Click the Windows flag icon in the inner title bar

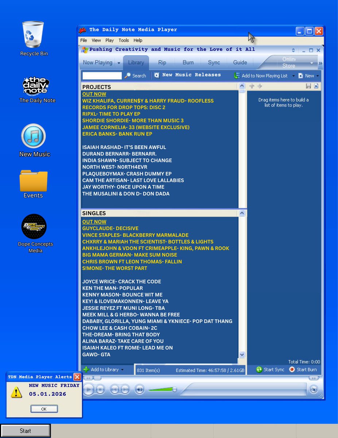click(x=85, y=50)
